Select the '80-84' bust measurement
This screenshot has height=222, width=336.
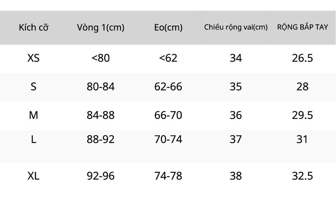coord(101,87)
